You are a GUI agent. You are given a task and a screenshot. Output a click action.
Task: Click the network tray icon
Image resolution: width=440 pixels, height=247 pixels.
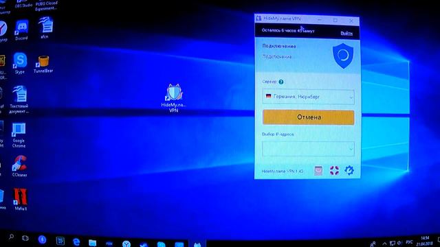click(393, 243)
